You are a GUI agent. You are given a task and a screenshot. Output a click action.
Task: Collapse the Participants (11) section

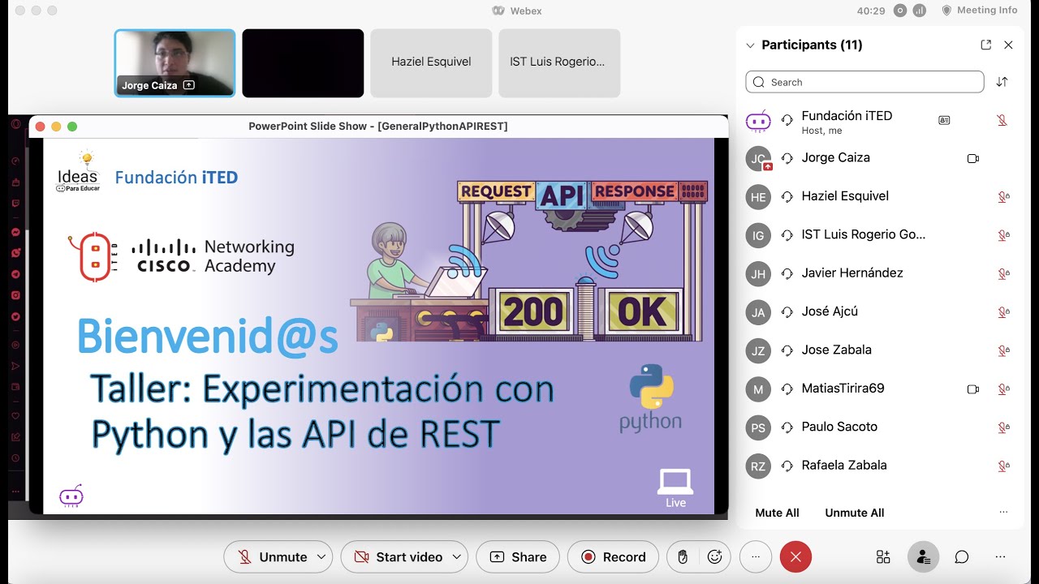click(750, 45)
